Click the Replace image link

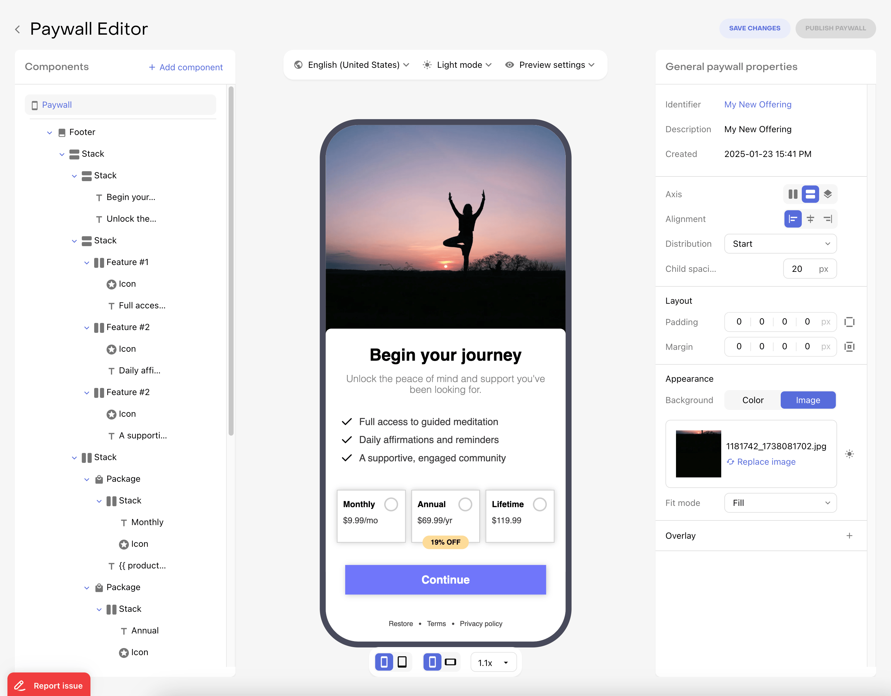pos(766,462)
